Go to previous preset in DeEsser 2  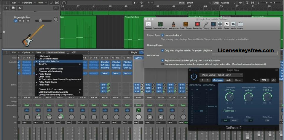pyautogui.click(x=202, y=80)
